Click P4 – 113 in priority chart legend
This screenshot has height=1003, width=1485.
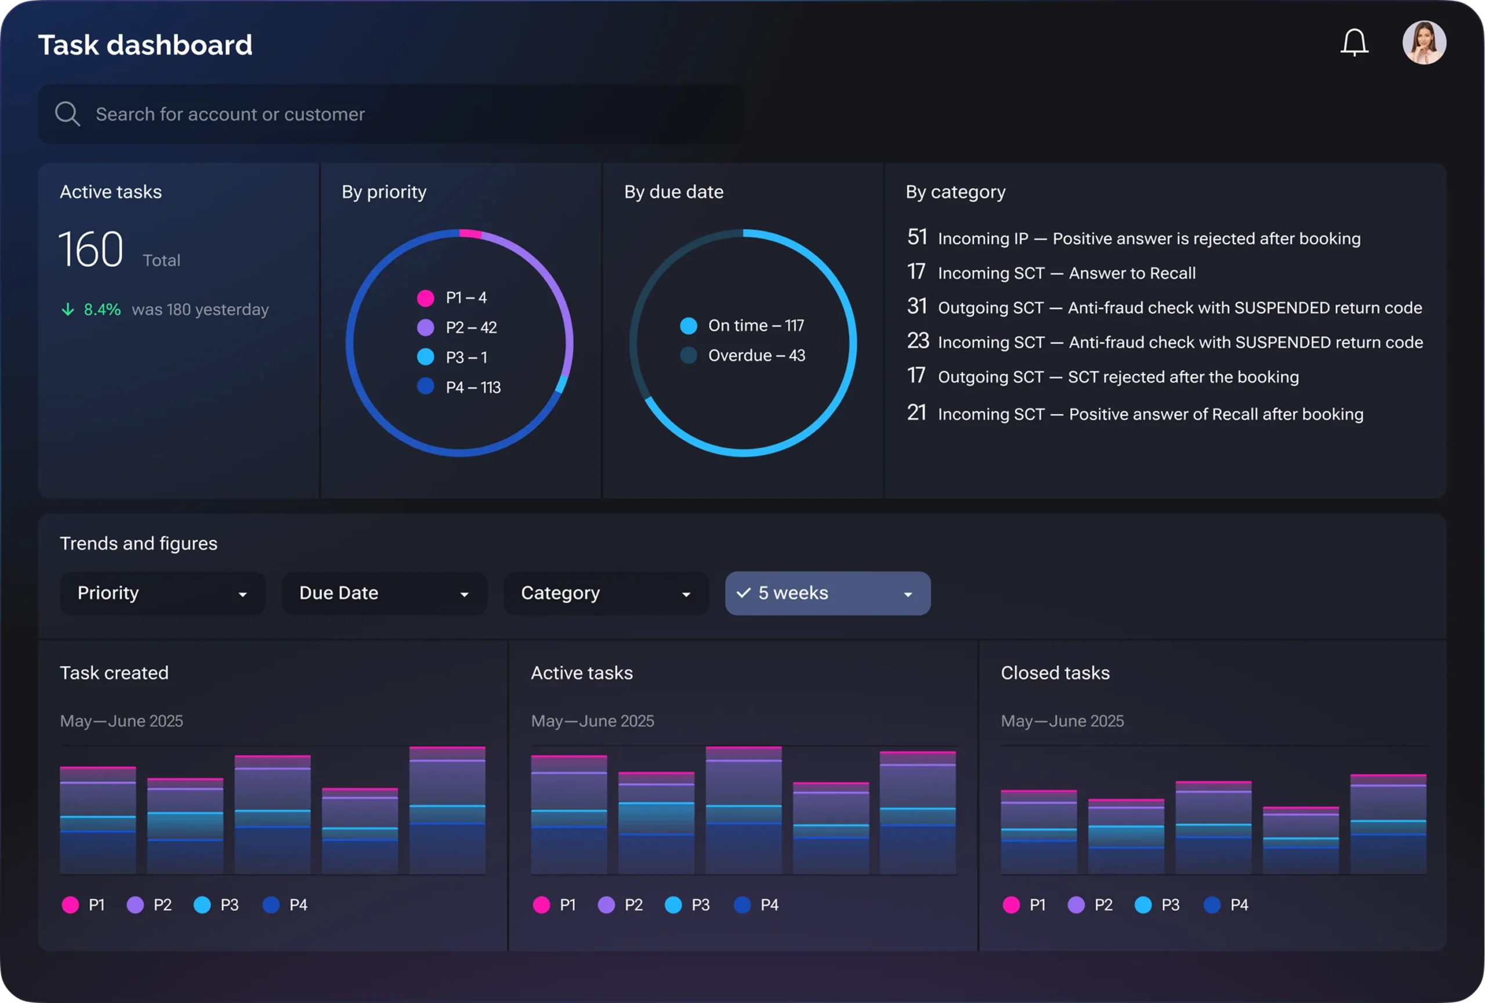pos(472,387)
